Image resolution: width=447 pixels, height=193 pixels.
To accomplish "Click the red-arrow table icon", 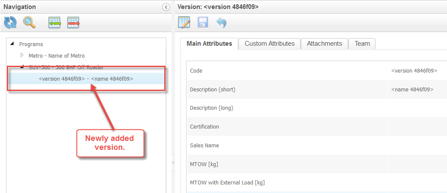I will pyautogui.click(x=74, y=23).
